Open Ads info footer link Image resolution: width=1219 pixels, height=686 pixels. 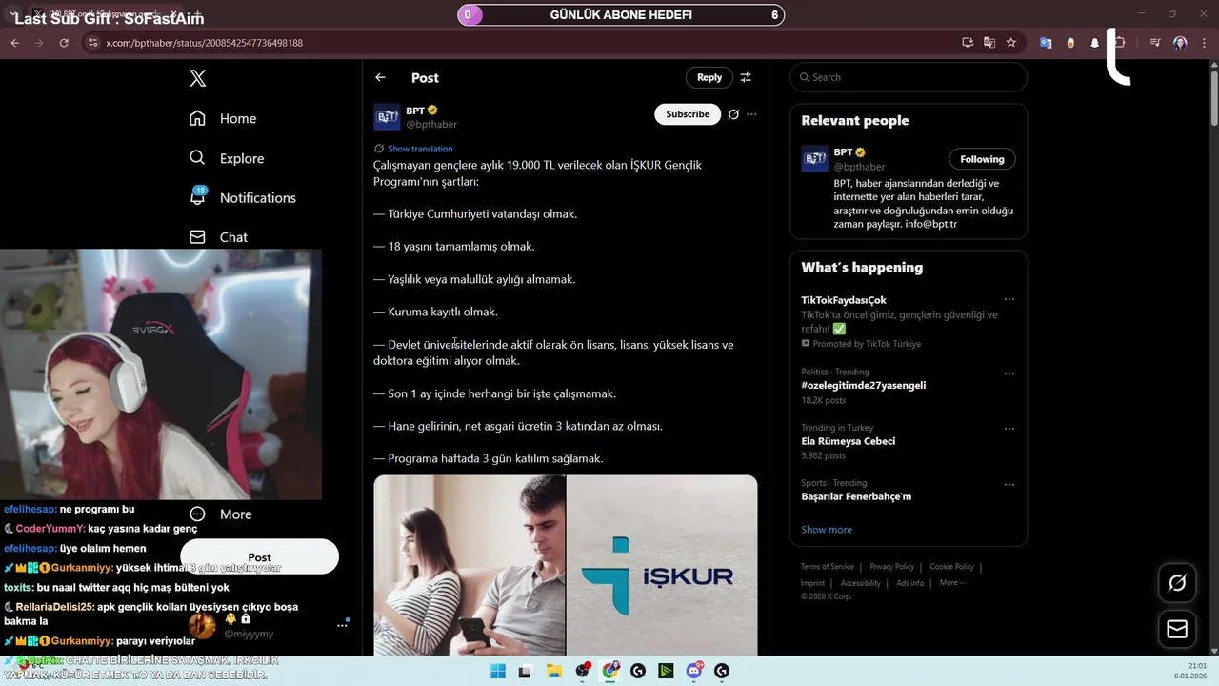(x=909, y=583)
